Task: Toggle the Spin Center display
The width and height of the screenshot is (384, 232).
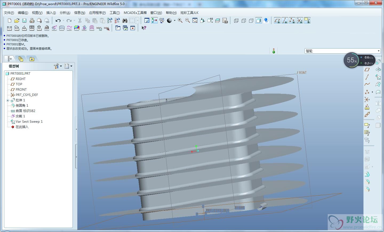Action: 154,21
